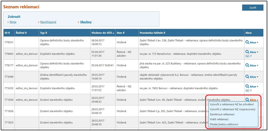Click magnifier icon in row 778463
The width and height of the screenshot is (268, 131).
[x=247, y=52]
